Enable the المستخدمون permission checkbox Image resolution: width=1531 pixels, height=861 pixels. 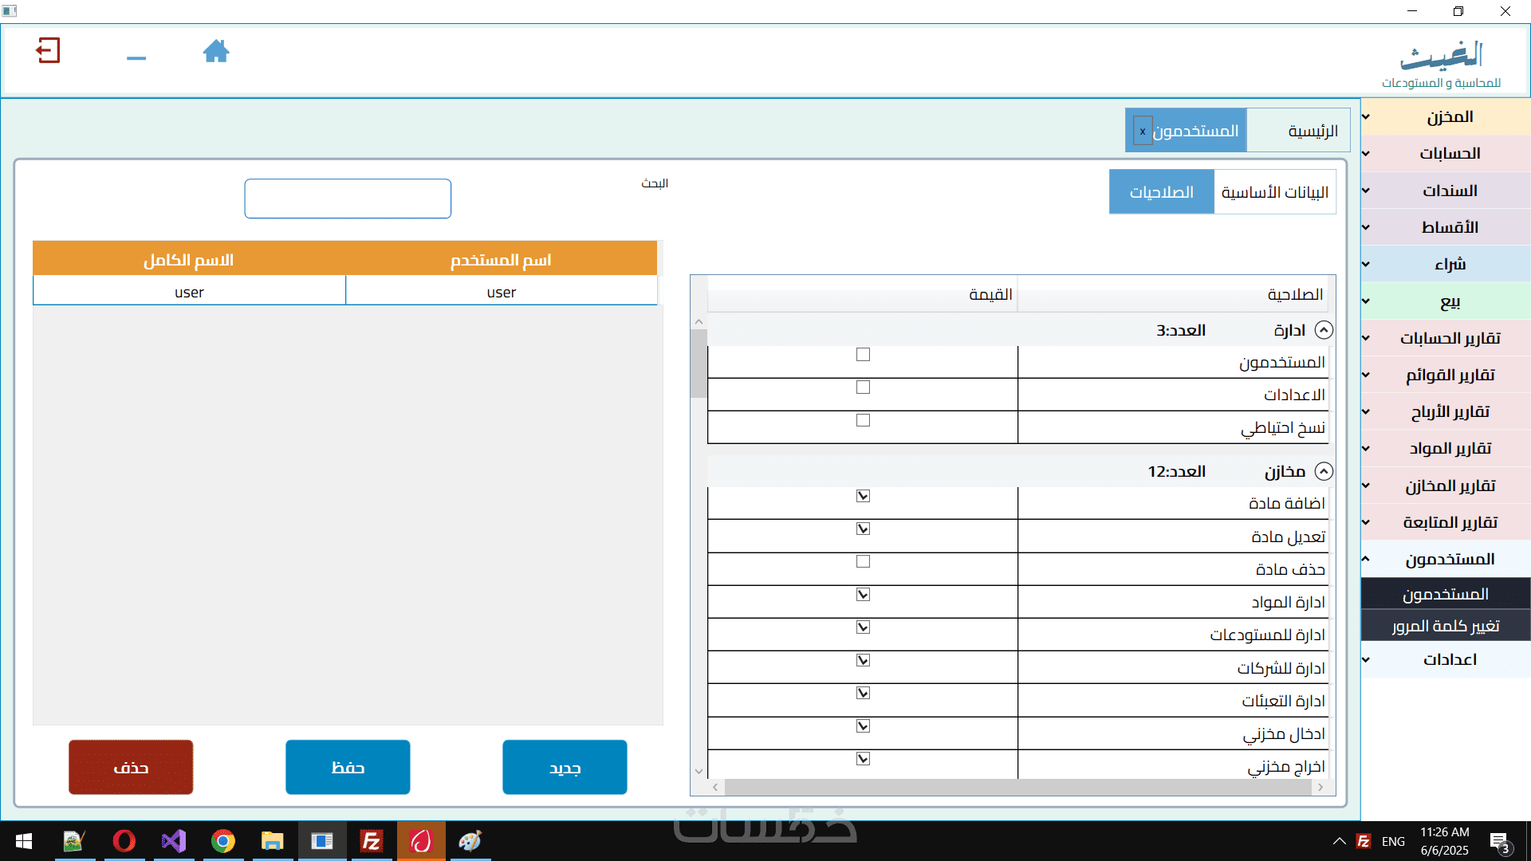[863, 355]
